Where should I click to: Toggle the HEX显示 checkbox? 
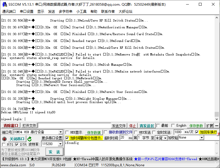coord(67,132)
